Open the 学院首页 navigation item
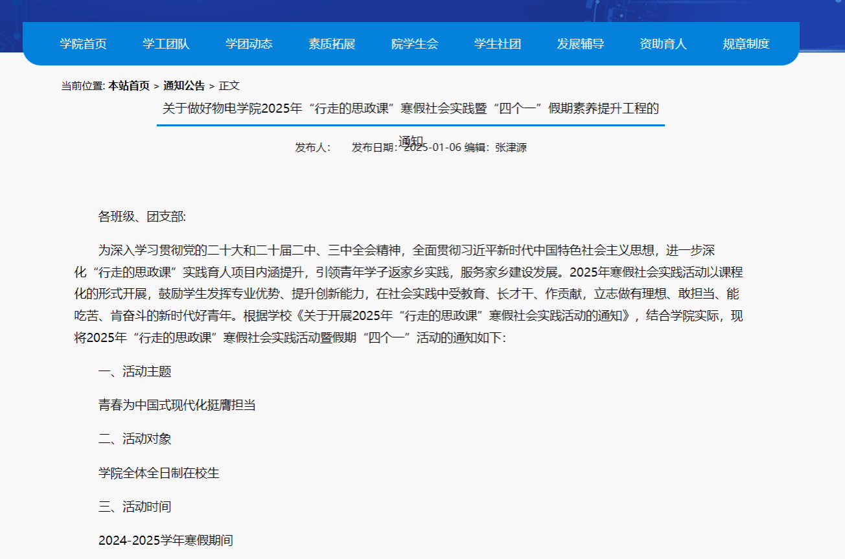This screenshot has width=845, height=559. tap(83, 44)
